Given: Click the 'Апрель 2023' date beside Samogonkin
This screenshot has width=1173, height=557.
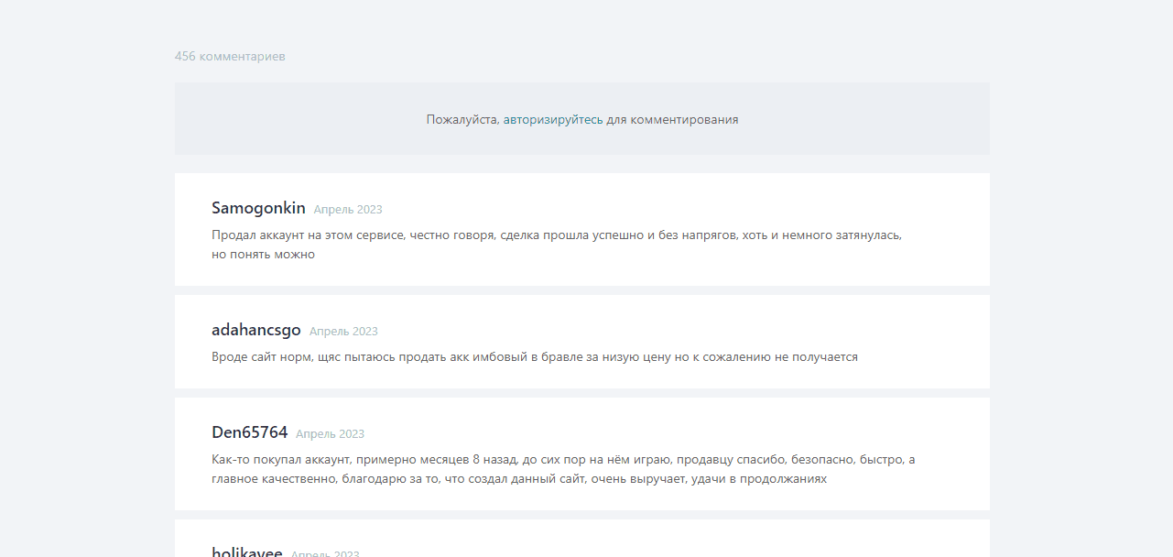Looking at the screenshot, I should coord(348,210).
